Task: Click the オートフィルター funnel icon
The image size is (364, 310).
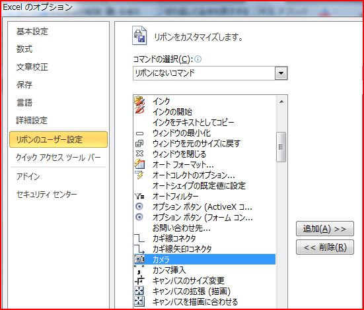Action: (139, 197)
